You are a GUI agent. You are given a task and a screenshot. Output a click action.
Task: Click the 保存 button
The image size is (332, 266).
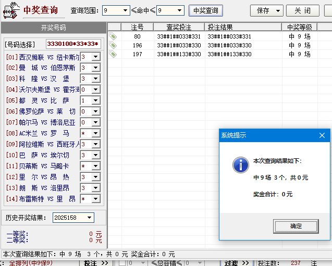(x=266, y=10)
